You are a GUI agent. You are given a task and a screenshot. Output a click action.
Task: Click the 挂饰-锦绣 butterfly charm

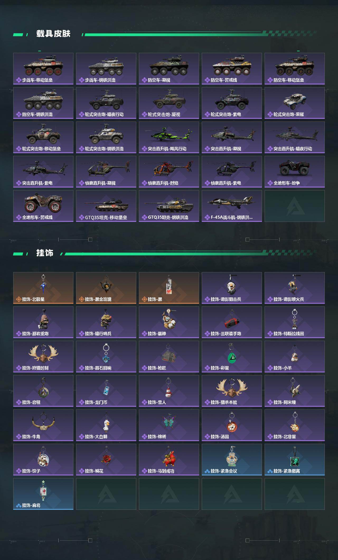click(169, 425)
